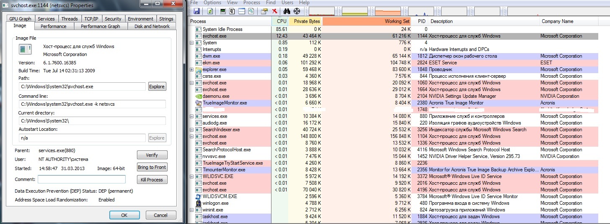
Task: Open the Options menu
Action: click(x=212, y=3)
